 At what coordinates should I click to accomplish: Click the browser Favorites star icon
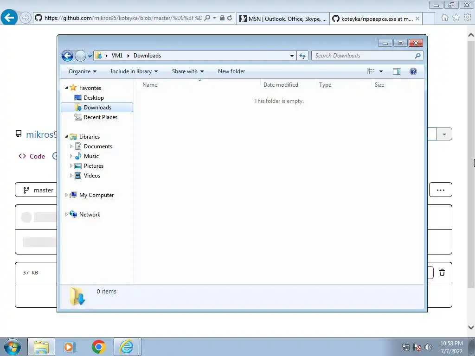tap(456, 18)
